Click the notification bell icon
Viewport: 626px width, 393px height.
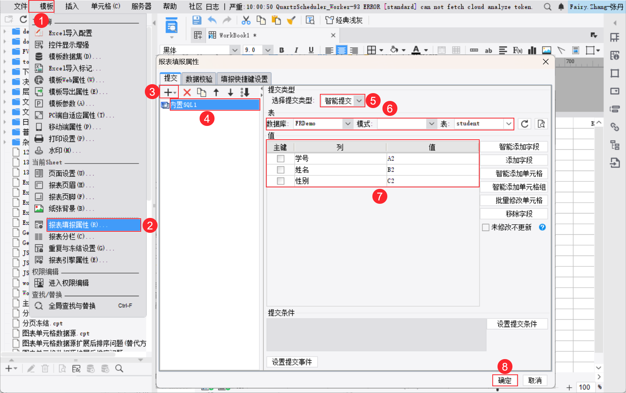pos(561,7)
